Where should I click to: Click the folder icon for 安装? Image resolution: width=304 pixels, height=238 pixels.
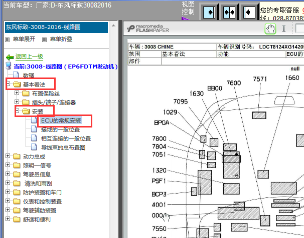point(26,111)
